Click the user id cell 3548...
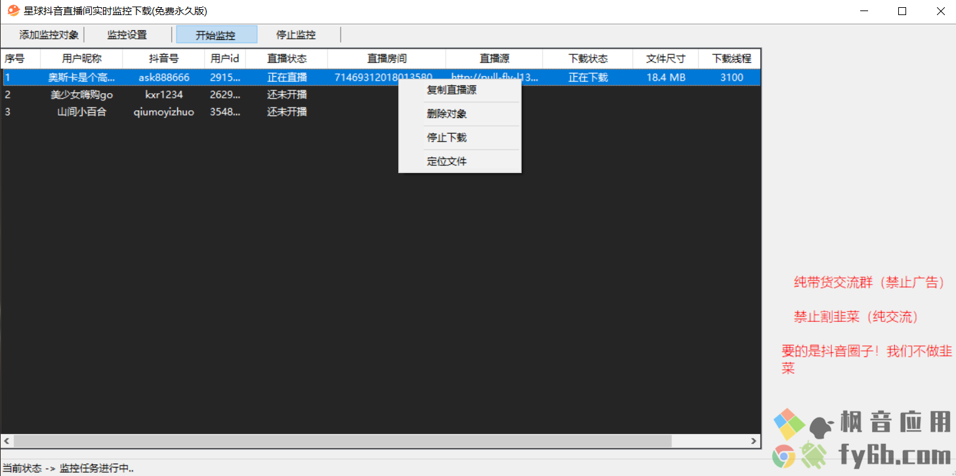Viewport: 956px width, 476px height. (x=225, y=111)
